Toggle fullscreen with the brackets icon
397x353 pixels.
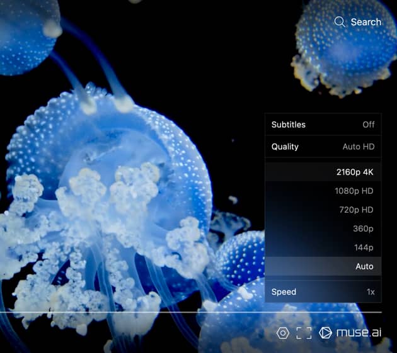click(304, 333)
